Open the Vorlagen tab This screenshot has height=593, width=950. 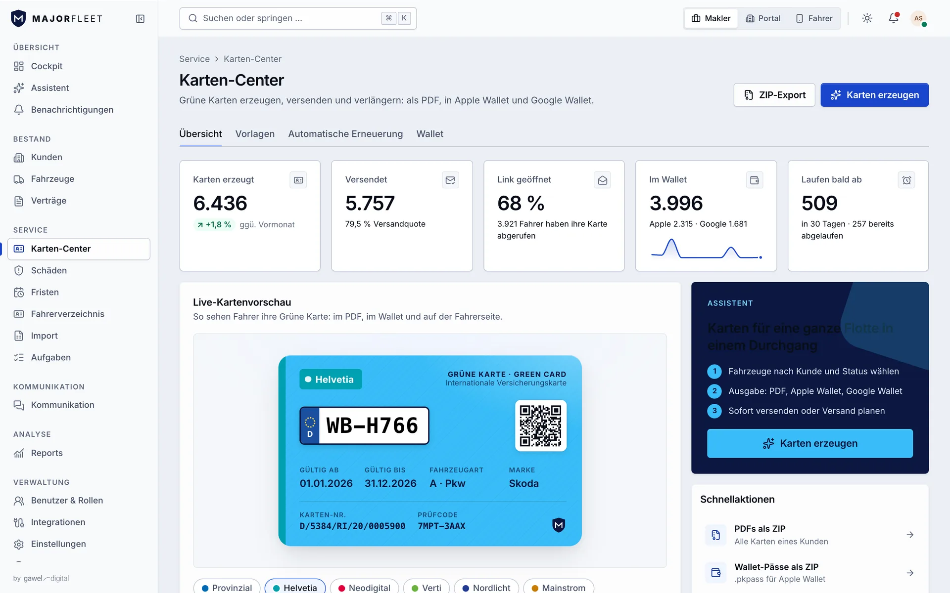coord(255,134)
